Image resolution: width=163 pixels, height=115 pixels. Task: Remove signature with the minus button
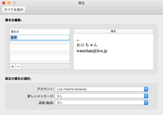point(18,67)
